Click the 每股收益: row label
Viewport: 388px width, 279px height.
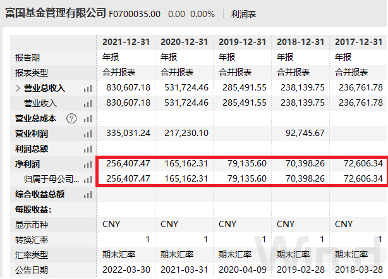[x=33, y=210]
